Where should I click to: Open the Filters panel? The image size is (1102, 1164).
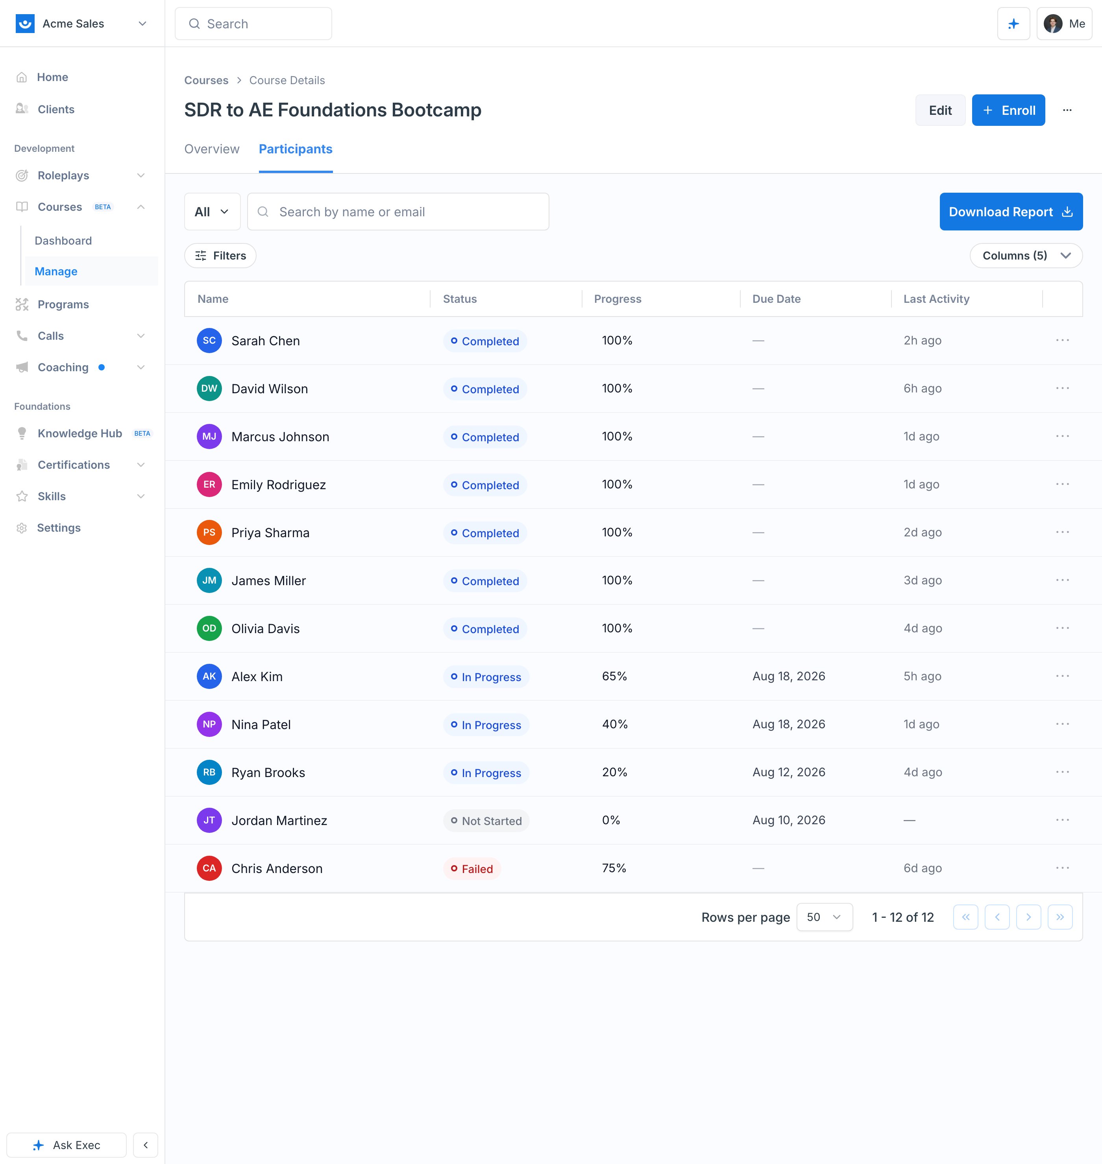coord(220,255)
